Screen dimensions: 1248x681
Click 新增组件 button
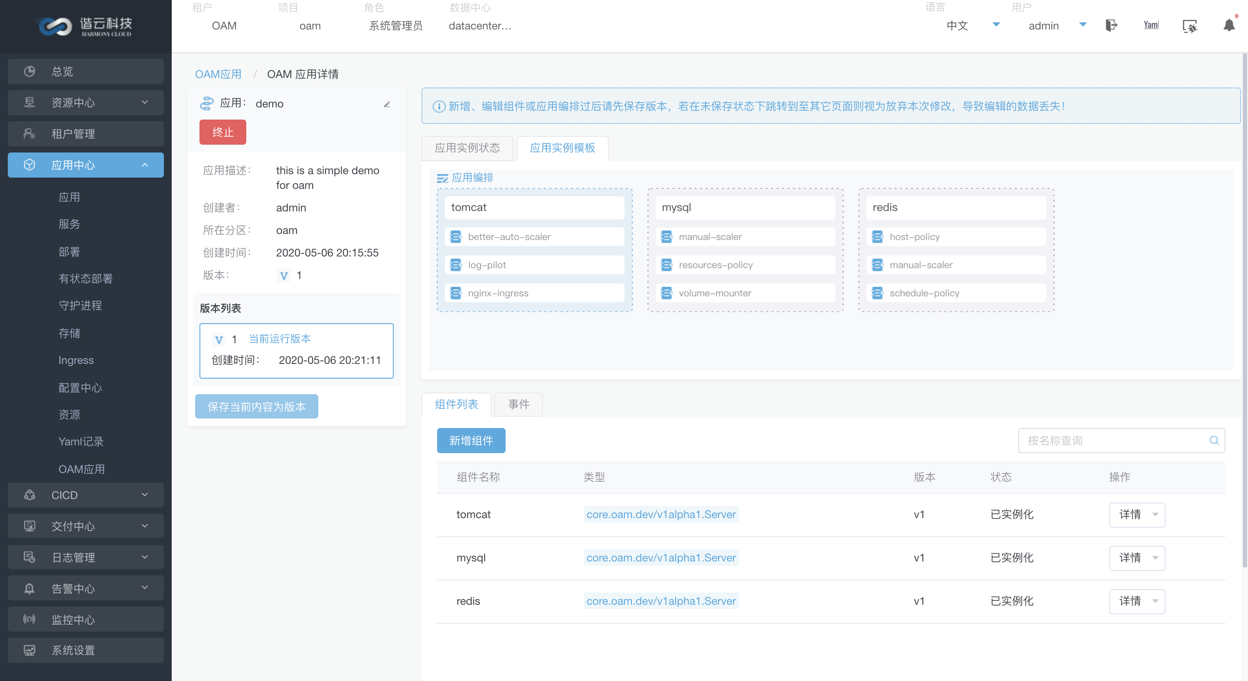(x=471, y=440)
